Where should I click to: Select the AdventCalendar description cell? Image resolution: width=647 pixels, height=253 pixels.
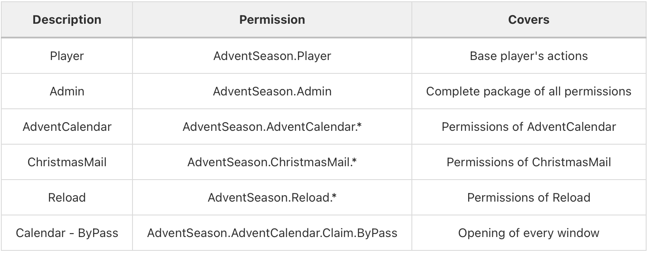67,127
